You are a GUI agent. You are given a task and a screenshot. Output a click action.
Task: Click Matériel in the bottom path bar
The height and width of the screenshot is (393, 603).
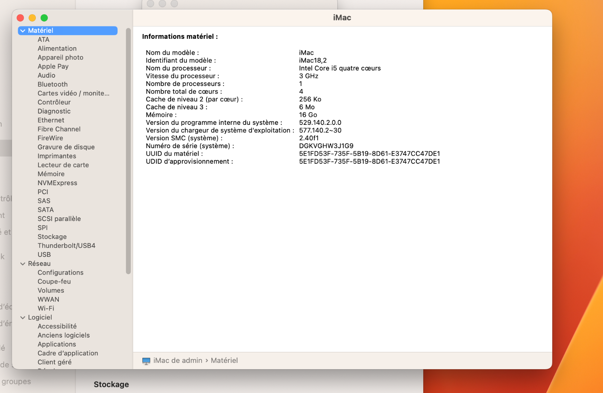224,361
